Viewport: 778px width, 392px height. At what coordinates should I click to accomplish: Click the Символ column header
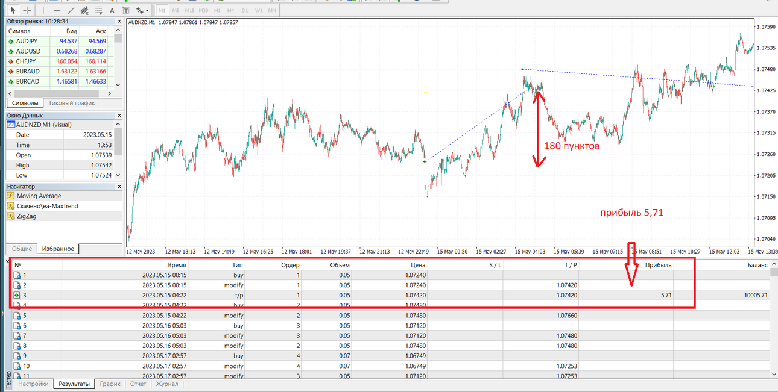(x=27, y=31)
